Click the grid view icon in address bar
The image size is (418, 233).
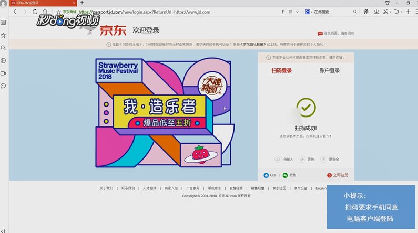tap(290, 12)
